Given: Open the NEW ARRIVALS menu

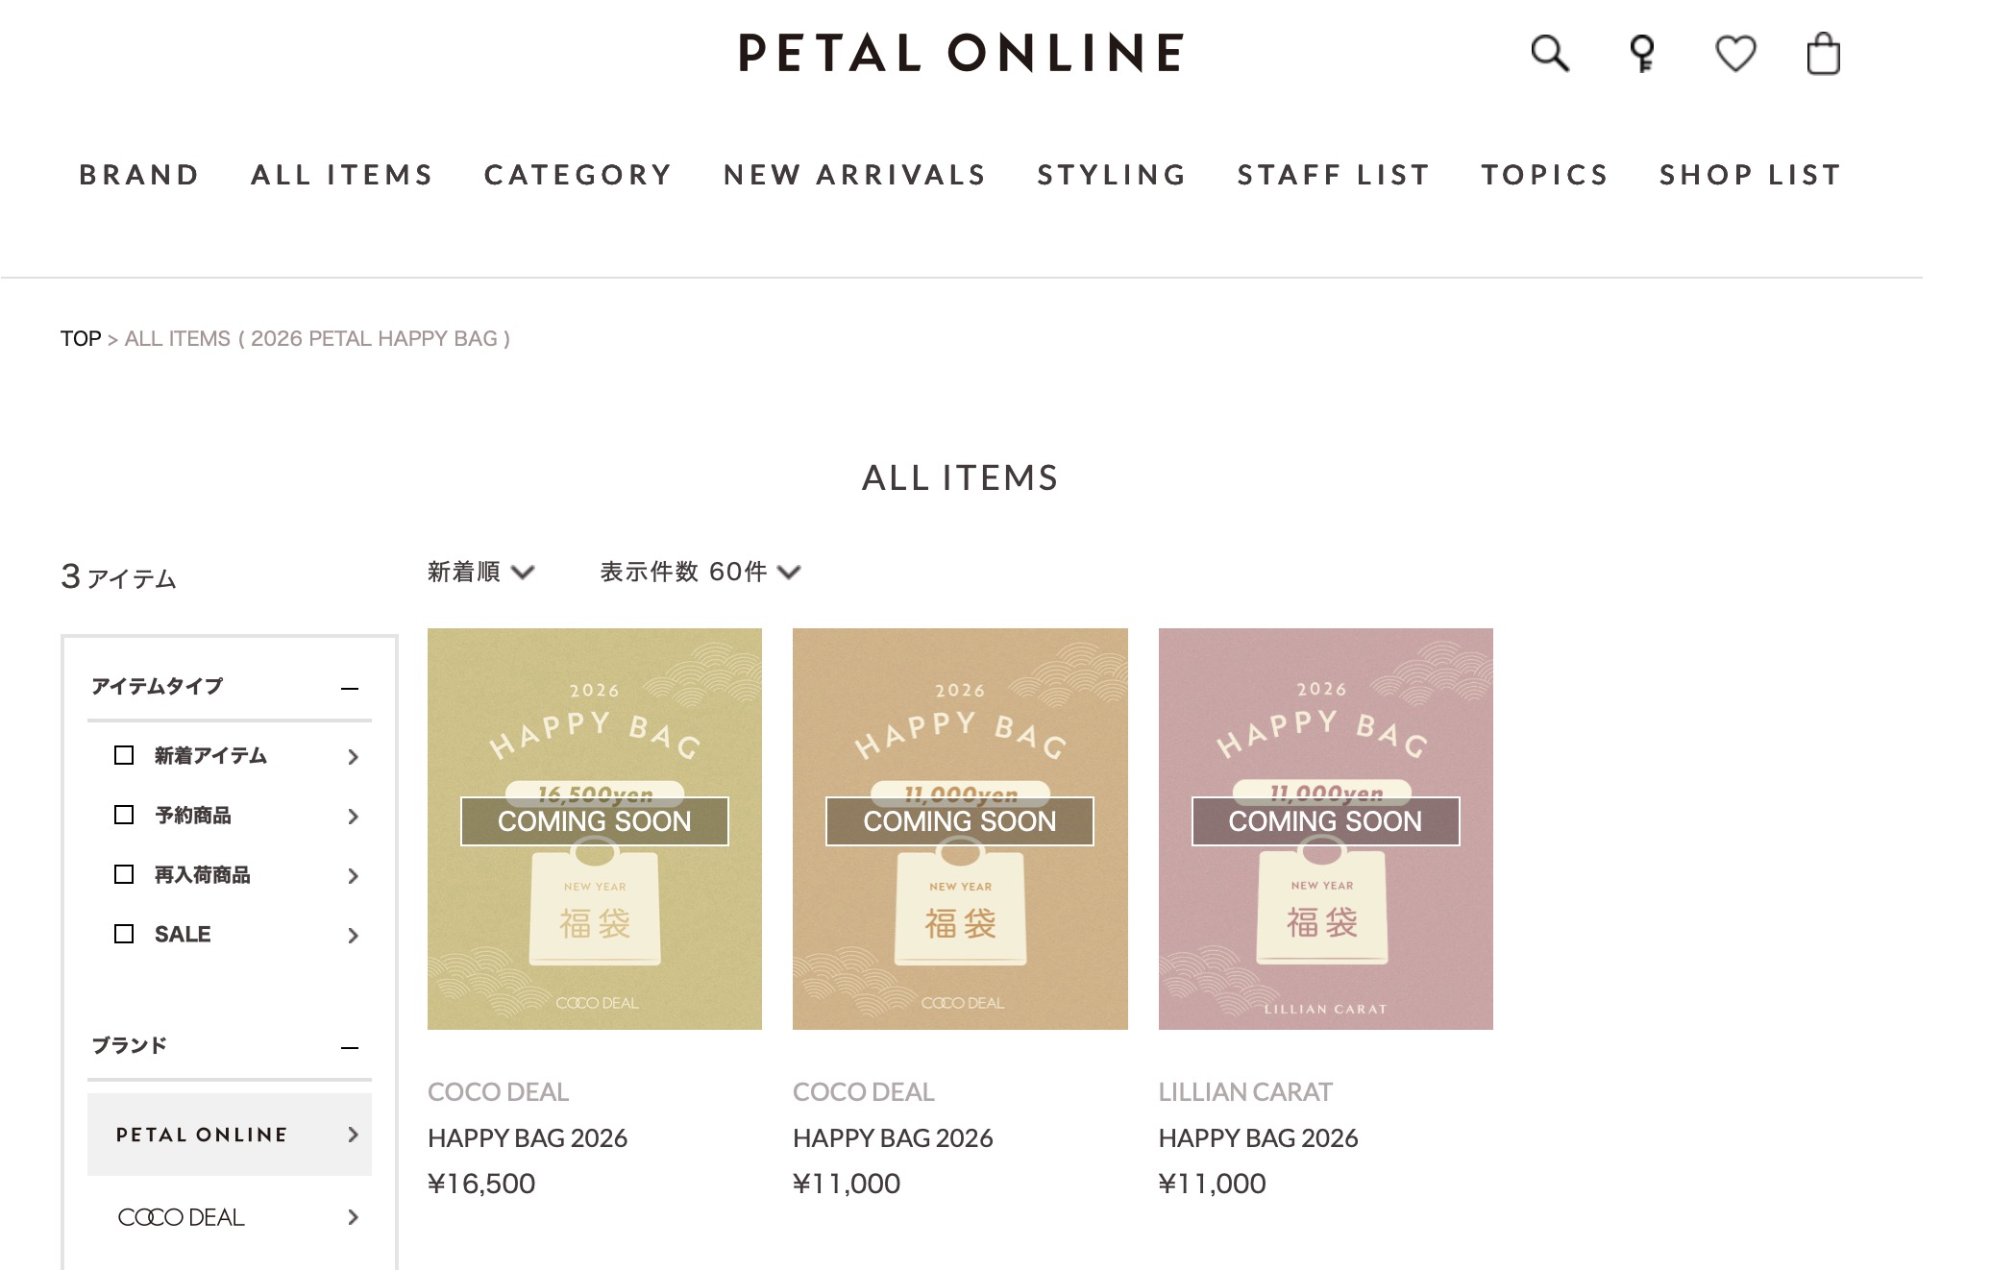Looking at the screenshot, I should [x=854, y=175].
